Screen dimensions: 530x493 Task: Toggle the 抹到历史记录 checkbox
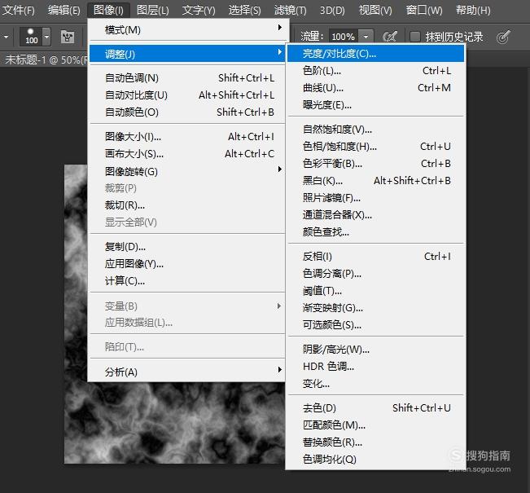click(414, 36)
